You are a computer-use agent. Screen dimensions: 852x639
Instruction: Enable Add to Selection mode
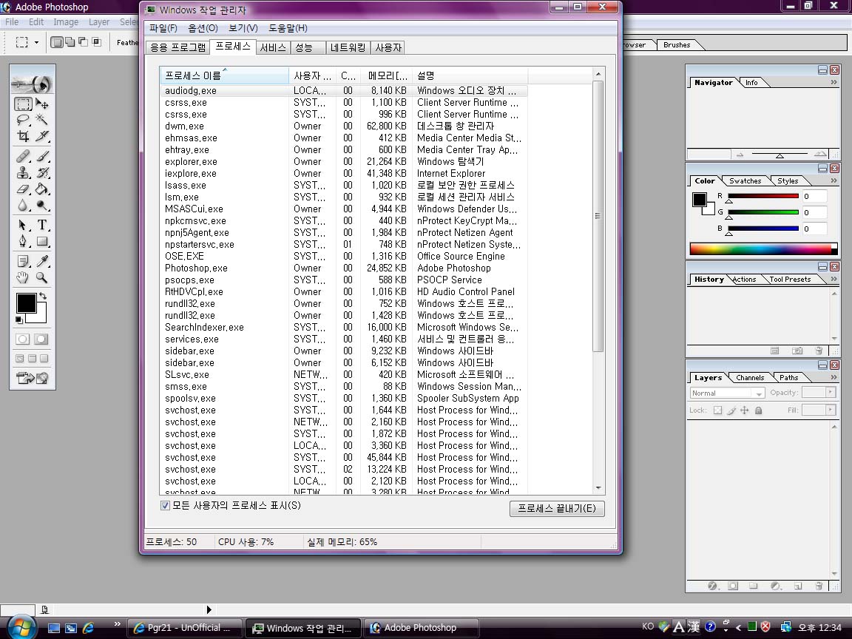(70, 42)
